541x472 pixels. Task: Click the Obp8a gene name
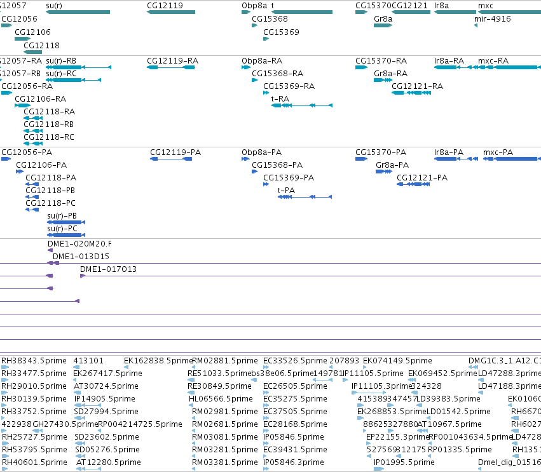[254, 6]
